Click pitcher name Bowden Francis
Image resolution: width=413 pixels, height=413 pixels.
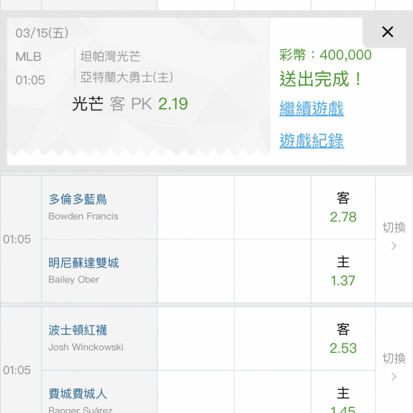[83, 216]
